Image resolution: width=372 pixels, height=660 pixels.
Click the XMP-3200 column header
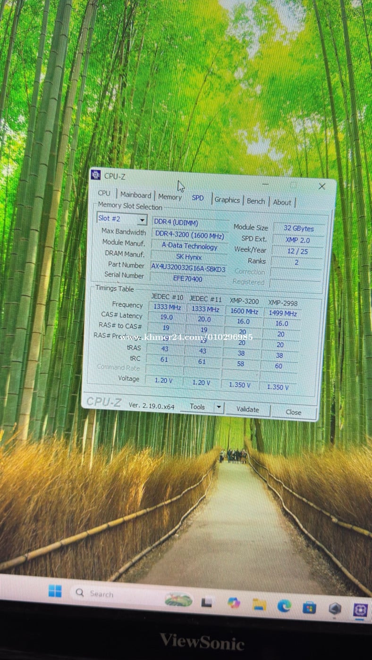244,301
